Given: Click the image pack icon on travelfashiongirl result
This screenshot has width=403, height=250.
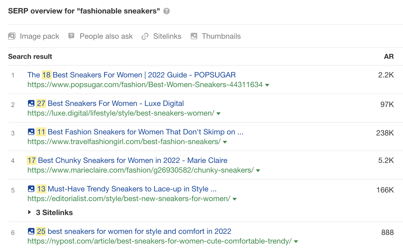Looking at the screenshot, I should point(31,131).
